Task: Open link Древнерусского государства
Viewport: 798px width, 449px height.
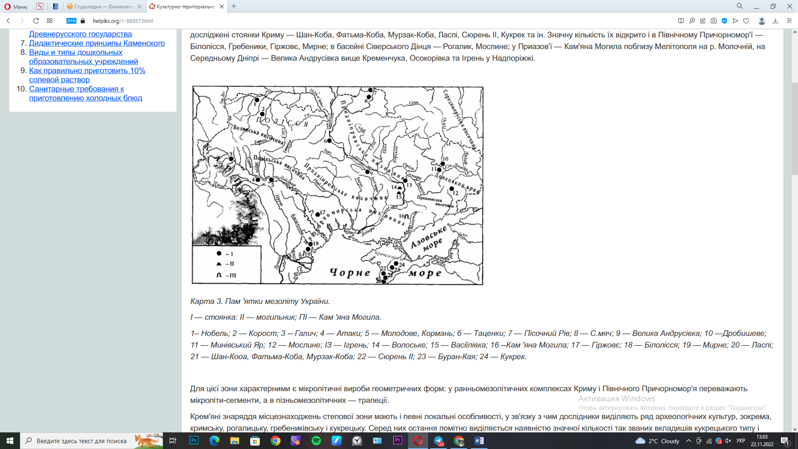Action: coord(80,34)
